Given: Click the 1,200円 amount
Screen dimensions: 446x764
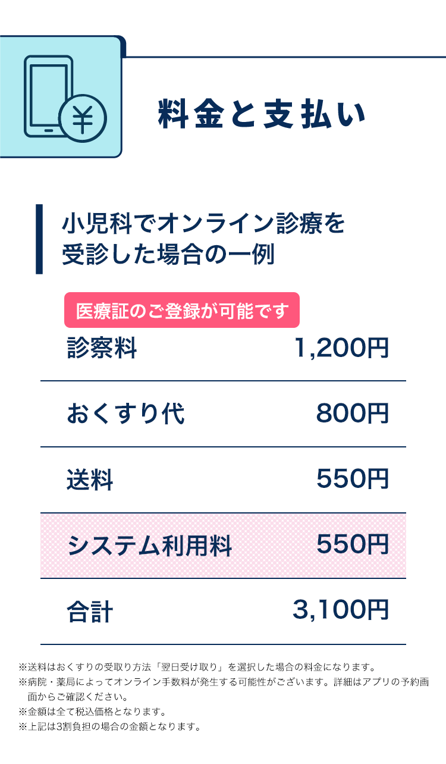Looking at the screenshot, I should (341, 347).
